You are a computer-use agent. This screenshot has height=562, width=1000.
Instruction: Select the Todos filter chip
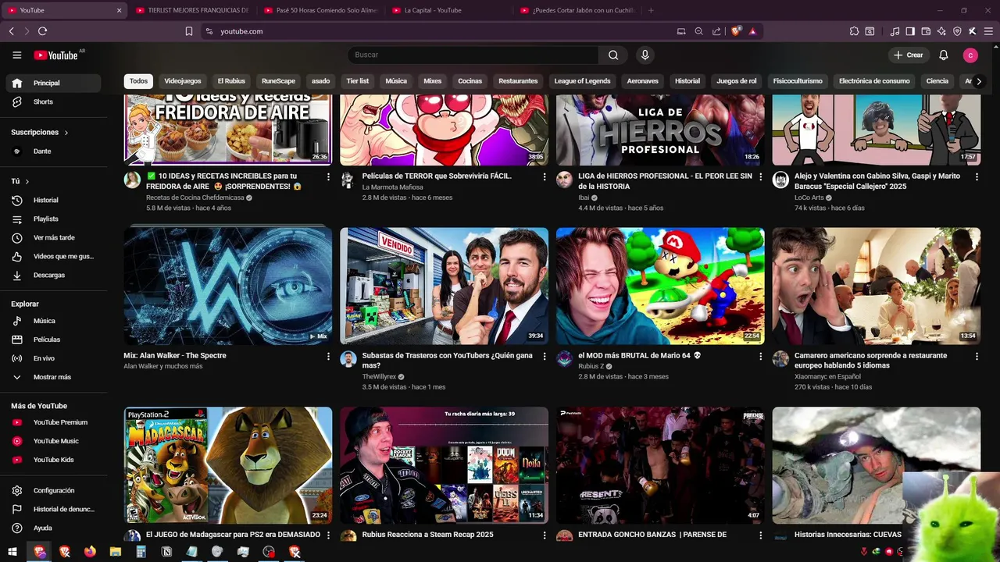click(138, 81)
